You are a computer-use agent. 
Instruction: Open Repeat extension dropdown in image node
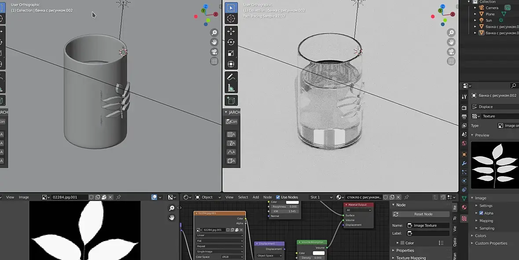[x=219, y=246]
